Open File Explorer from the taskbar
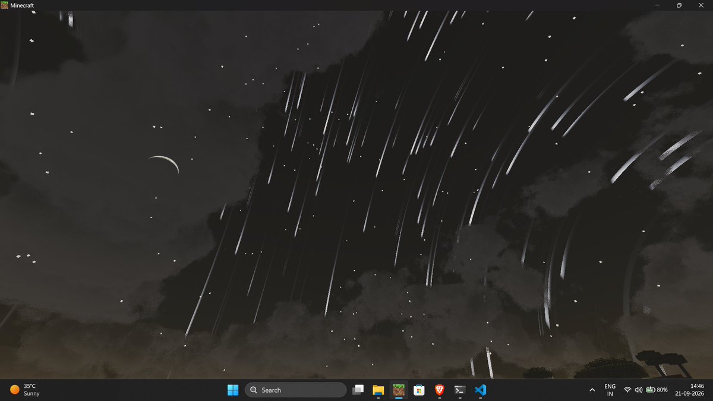Image resolution: width=713 pixels, height=401 pixels. point(378,390)
